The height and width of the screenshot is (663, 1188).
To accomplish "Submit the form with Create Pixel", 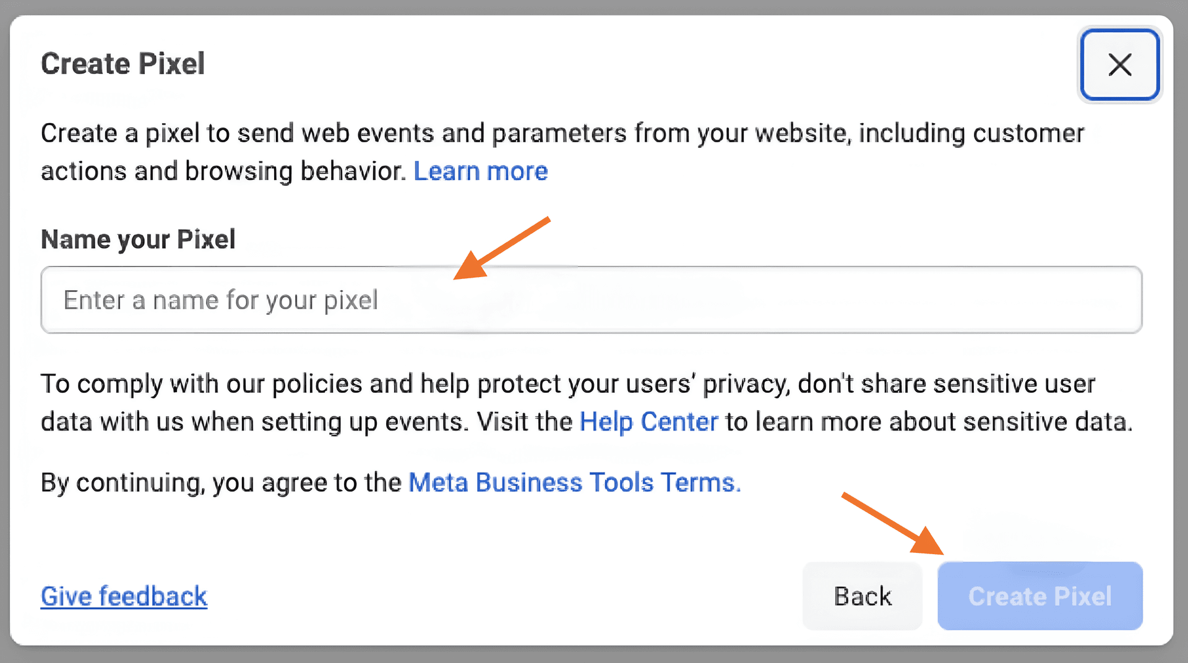I will [x=1039, y=596].
